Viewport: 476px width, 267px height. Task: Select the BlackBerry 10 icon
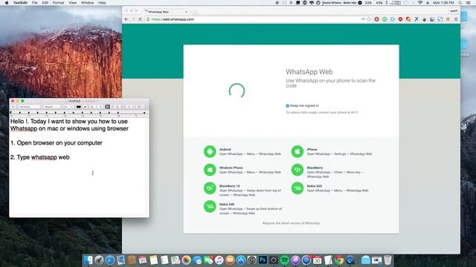[x=210, y=188]
